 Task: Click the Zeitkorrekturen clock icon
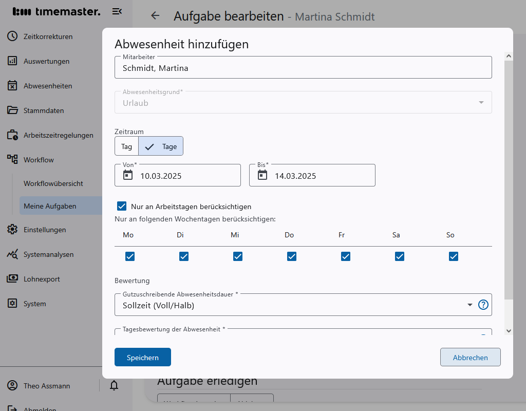12,36
